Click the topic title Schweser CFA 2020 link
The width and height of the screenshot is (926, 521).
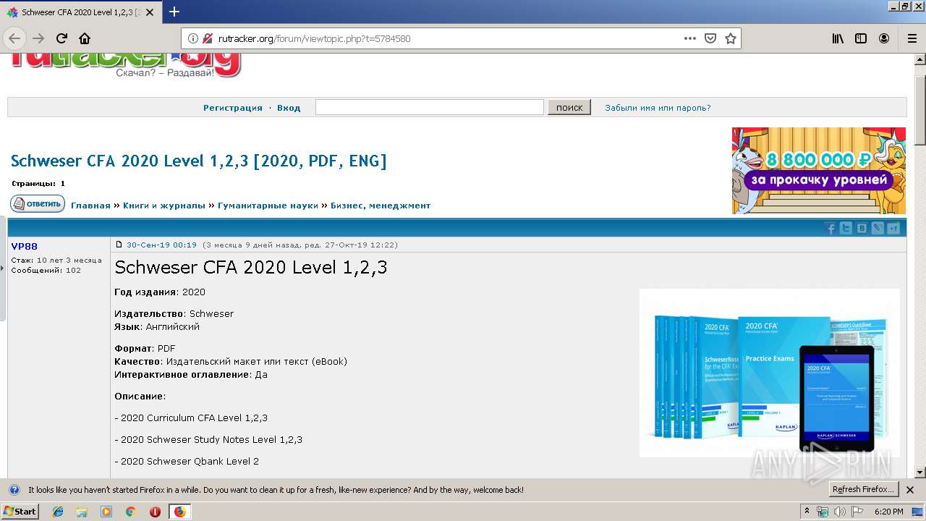coord(199,161)
